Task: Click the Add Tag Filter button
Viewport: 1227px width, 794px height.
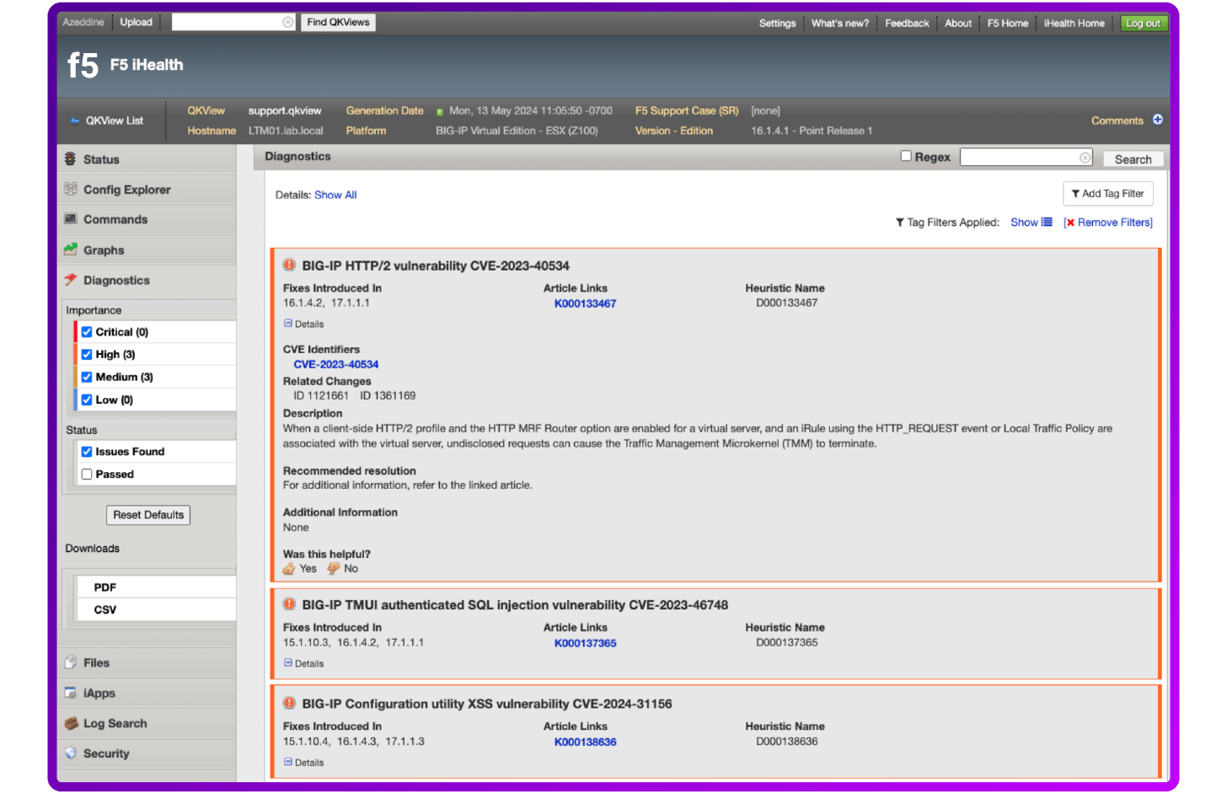Action: click(x=1107, y=194)
